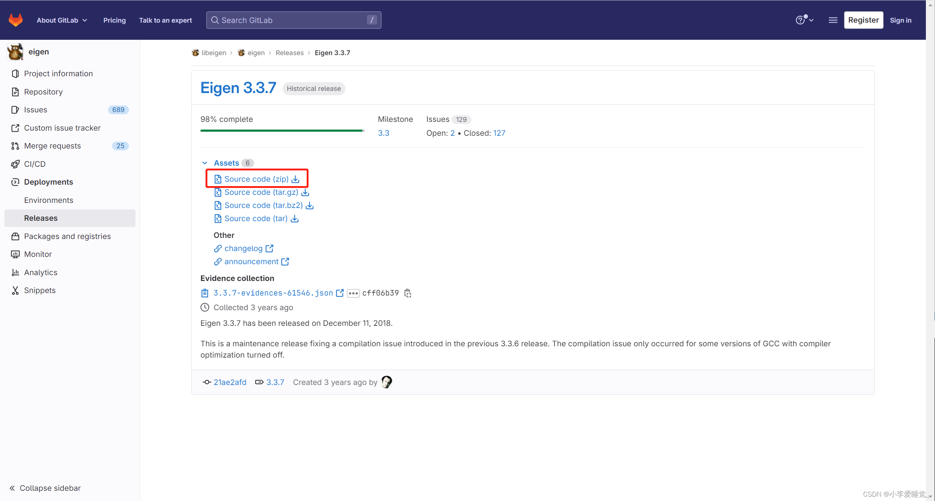935x501 pixels.
Task: Open changelog via its external link icon
Action: click(270, 248)
